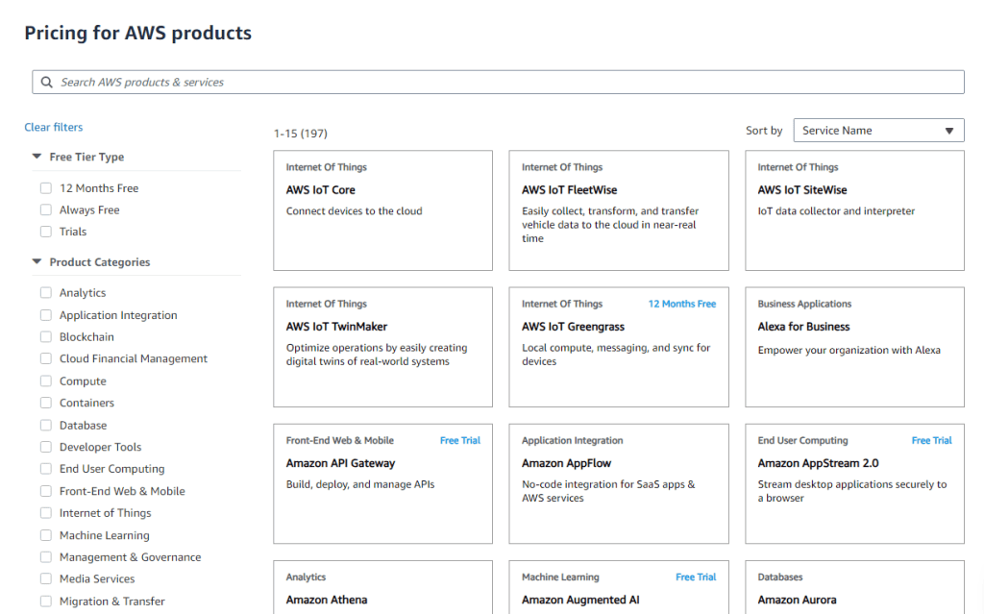Click 'Connect devices to the cloud' description
The height and width of the screenshot is (614, 984).
[354, 211]
